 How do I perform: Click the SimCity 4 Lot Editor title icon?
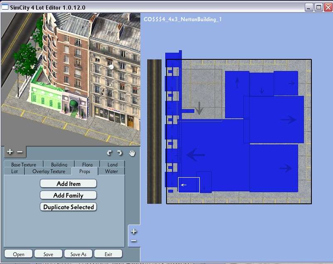[x=5, y=7]
